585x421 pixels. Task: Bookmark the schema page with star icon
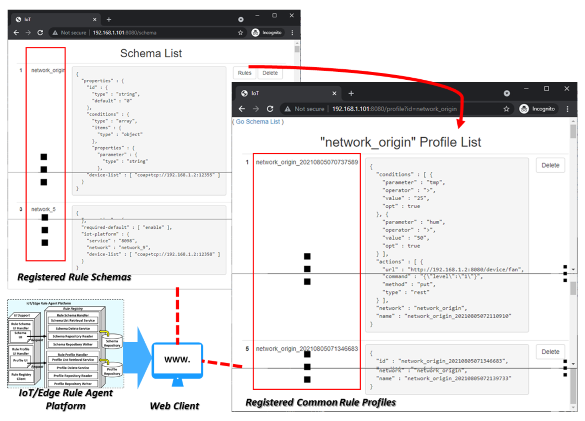pos(240,33)
